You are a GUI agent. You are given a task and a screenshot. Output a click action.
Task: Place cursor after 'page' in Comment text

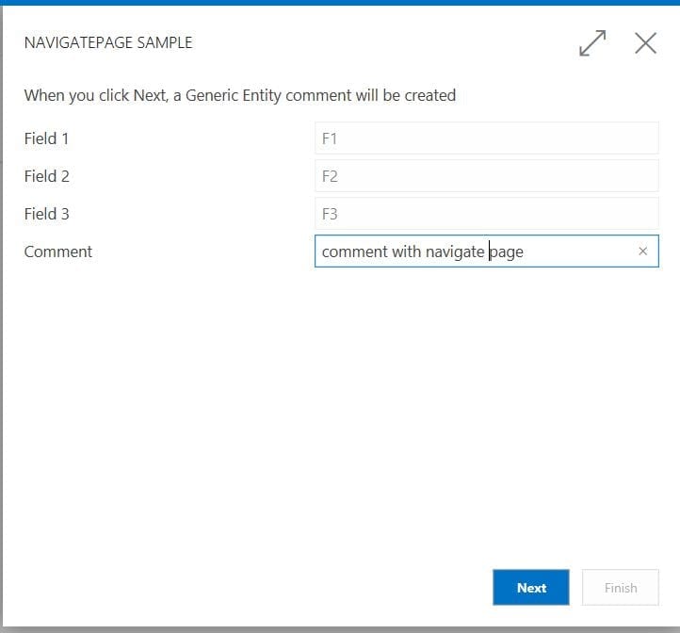coord(524,252)
